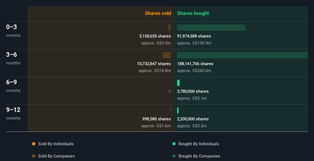Click the Shares sold column header
Viewport: 314px width, 161px height.
point(158,13)
